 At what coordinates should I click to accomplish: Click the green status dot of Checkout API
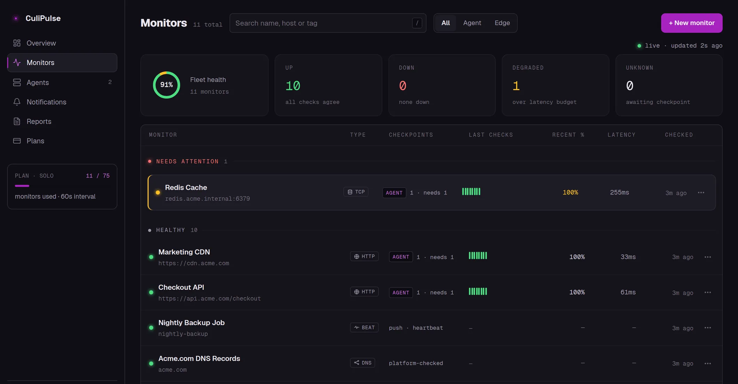coord(151,293)
